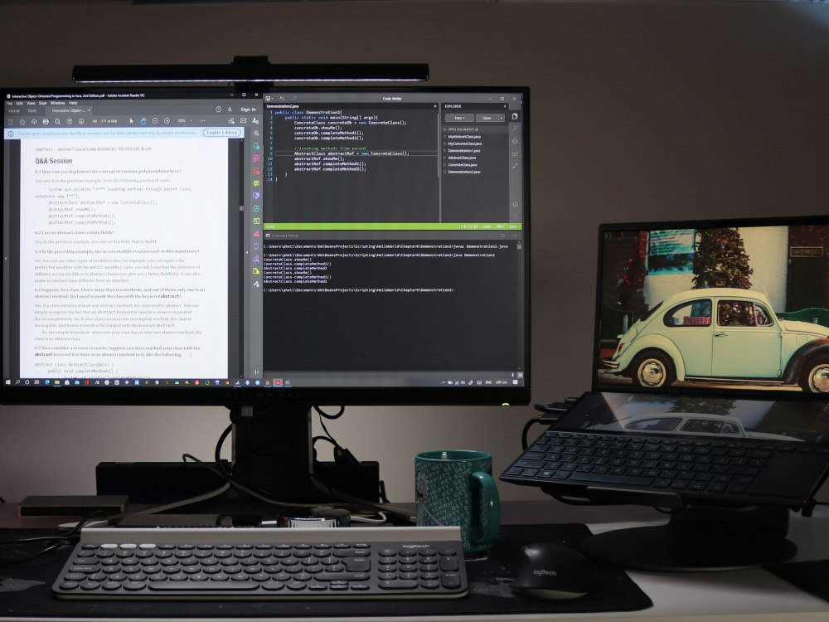829x622 pixels.
Task: Expand the dropdown arrow beside Open
Action: click(x=502, y=118)
